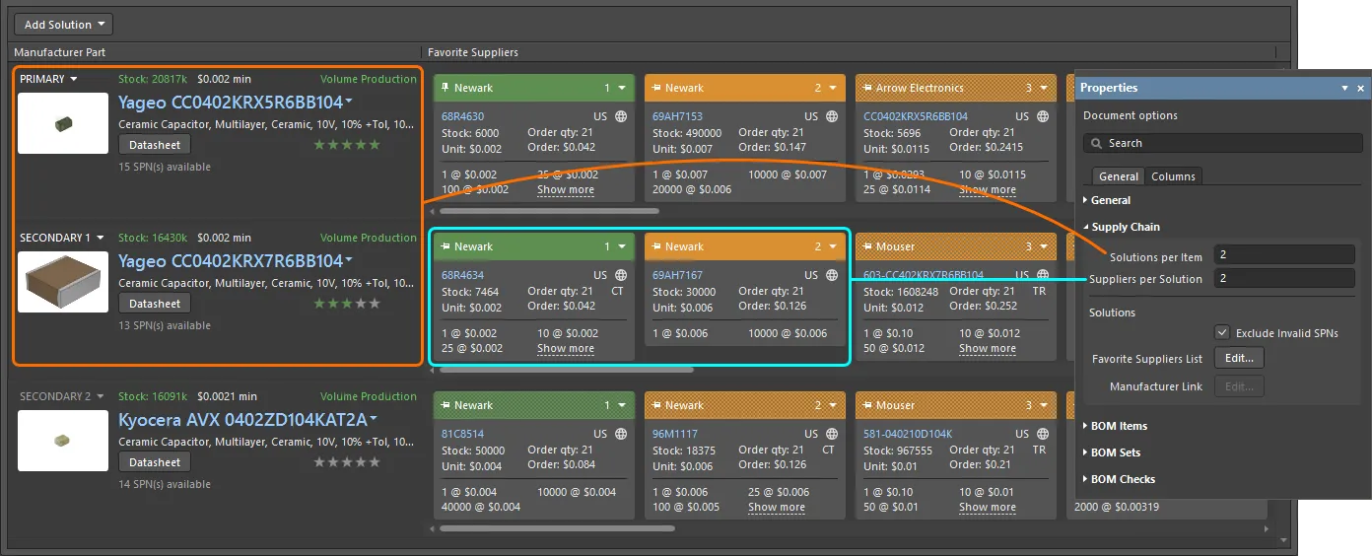Click Show more on the 96M1117 card
This screenshot has width=1372, height=556.
point(777,507)
